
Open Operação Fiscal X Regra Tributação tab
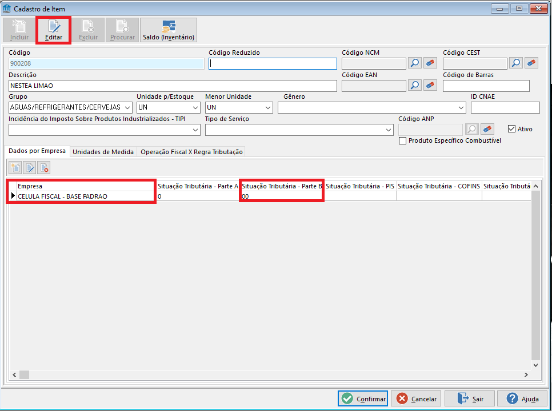(x=191, y=152)
